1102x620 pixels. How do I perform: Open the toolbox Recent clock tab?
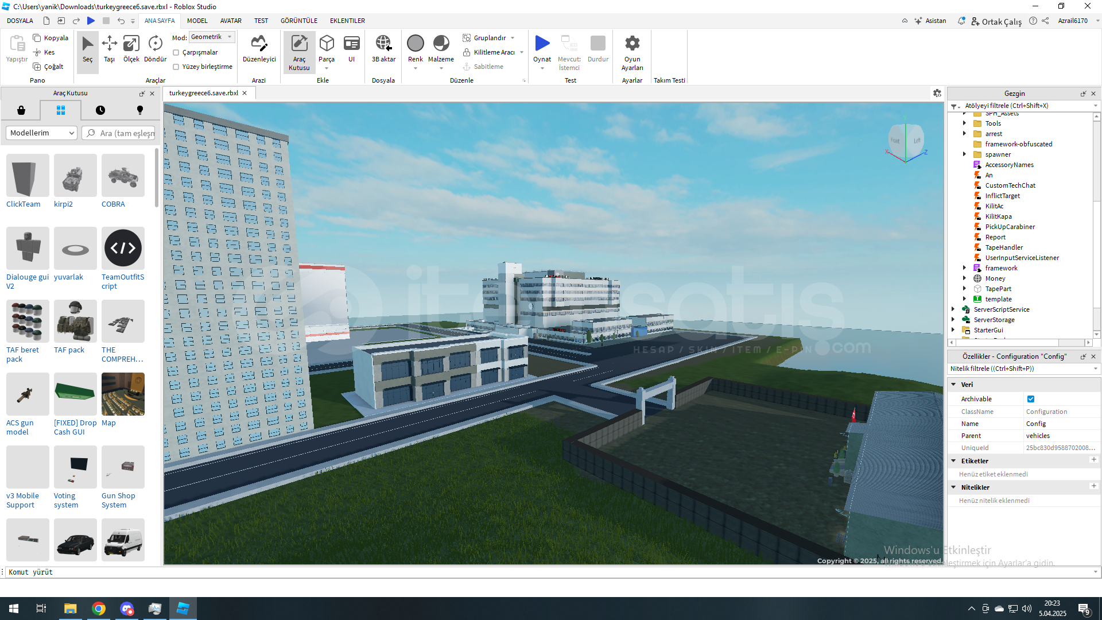[100, 110]
